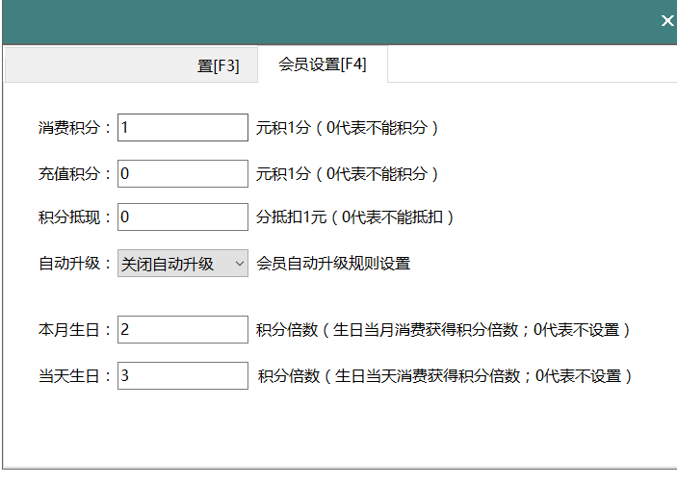The height and width of the screenshot is (484, 677).
Task: Focus the 充值积分 text box
Action: point(183,174)
